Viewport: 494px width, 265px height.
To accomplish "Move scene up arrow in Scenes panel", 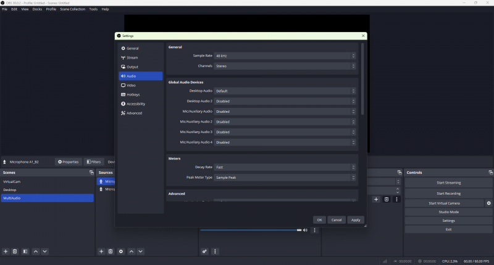I will 36,251.
